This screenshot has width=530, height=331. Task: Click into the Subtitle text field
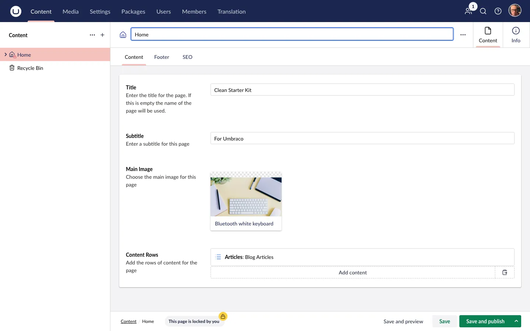coord(362,138)
